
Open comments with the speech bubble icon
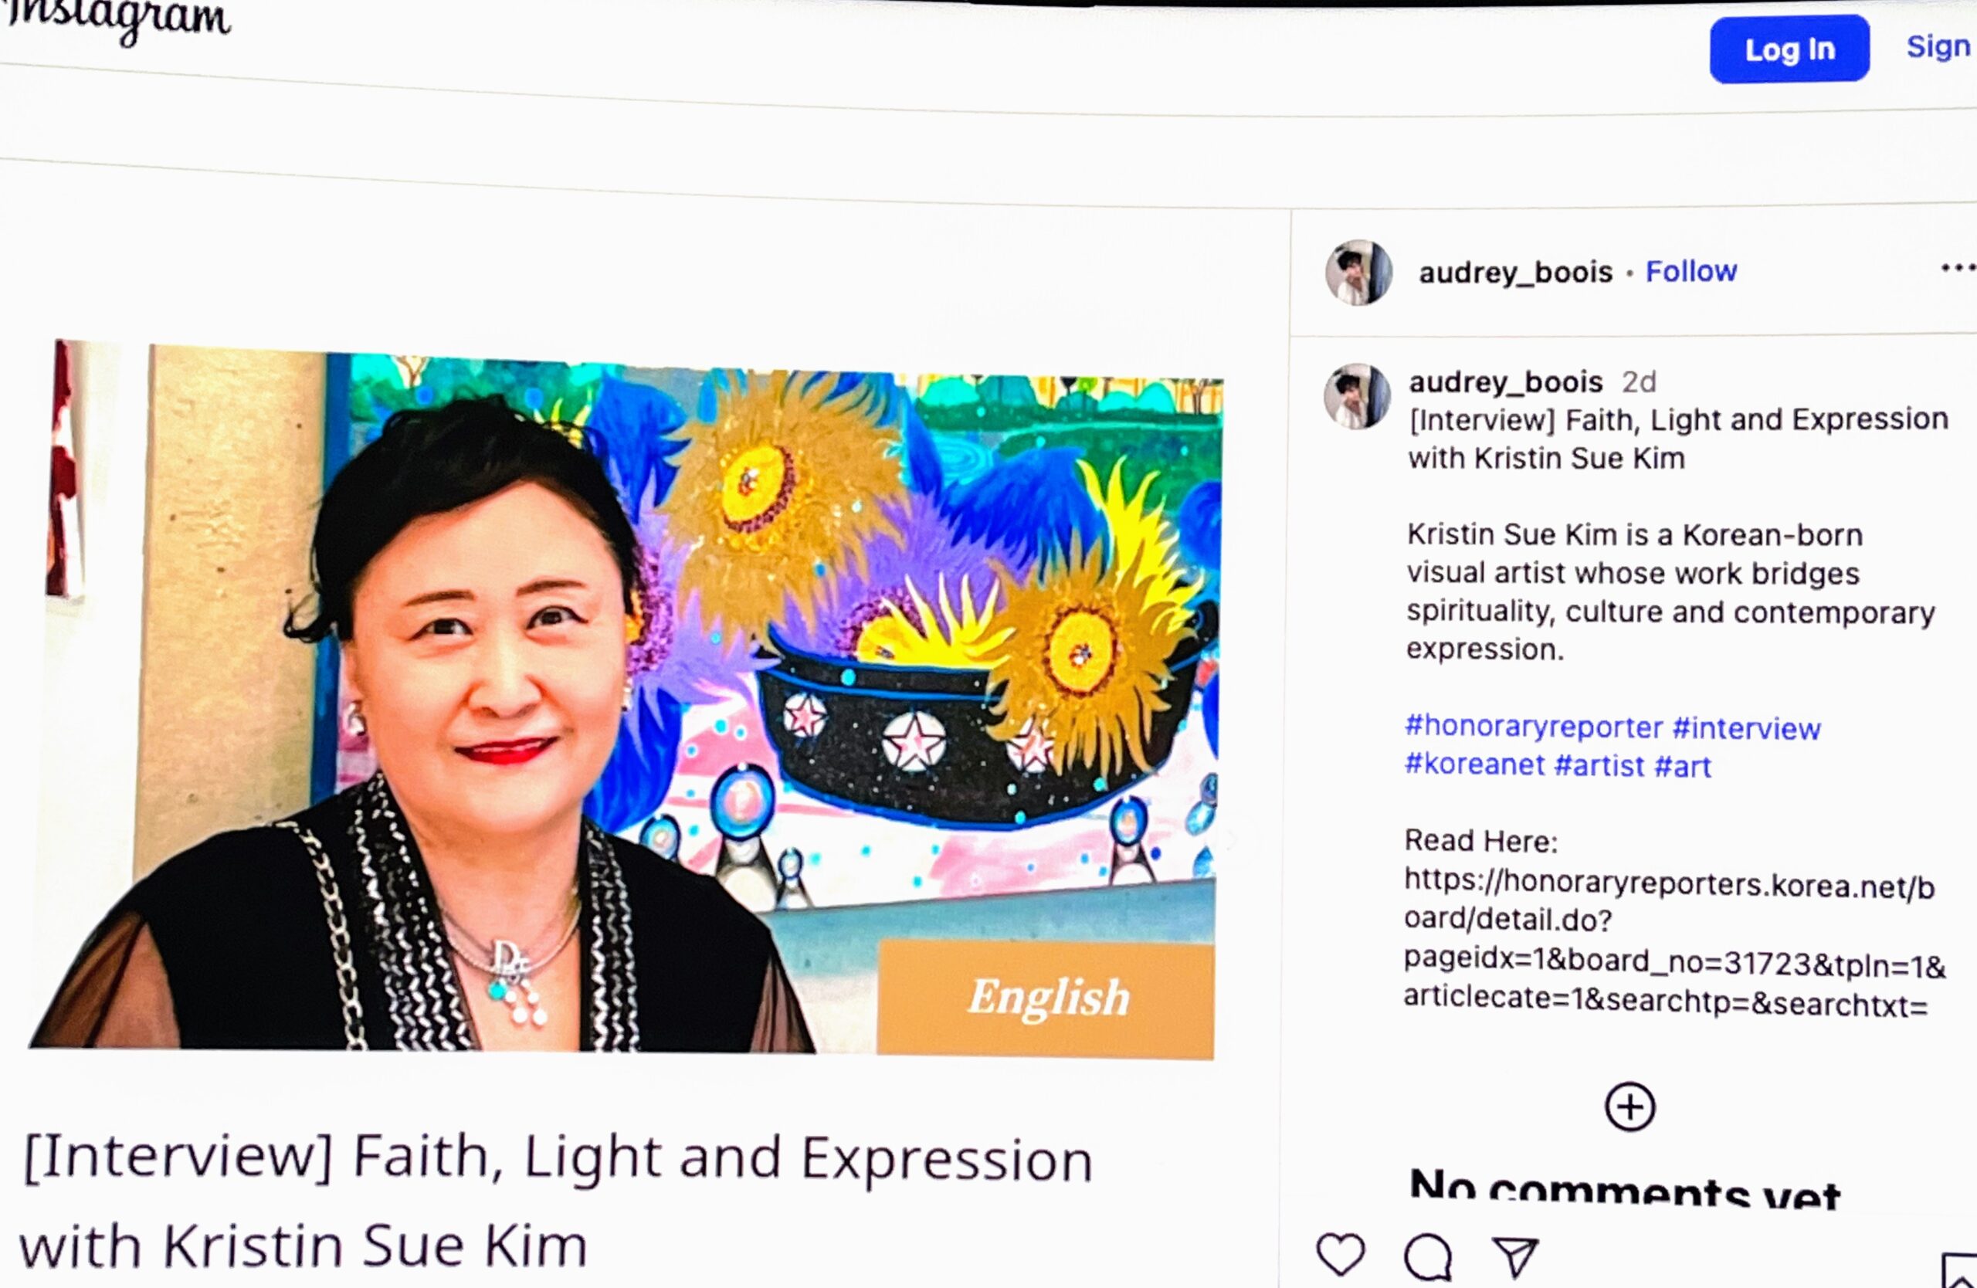(x=1428, y=1257)
